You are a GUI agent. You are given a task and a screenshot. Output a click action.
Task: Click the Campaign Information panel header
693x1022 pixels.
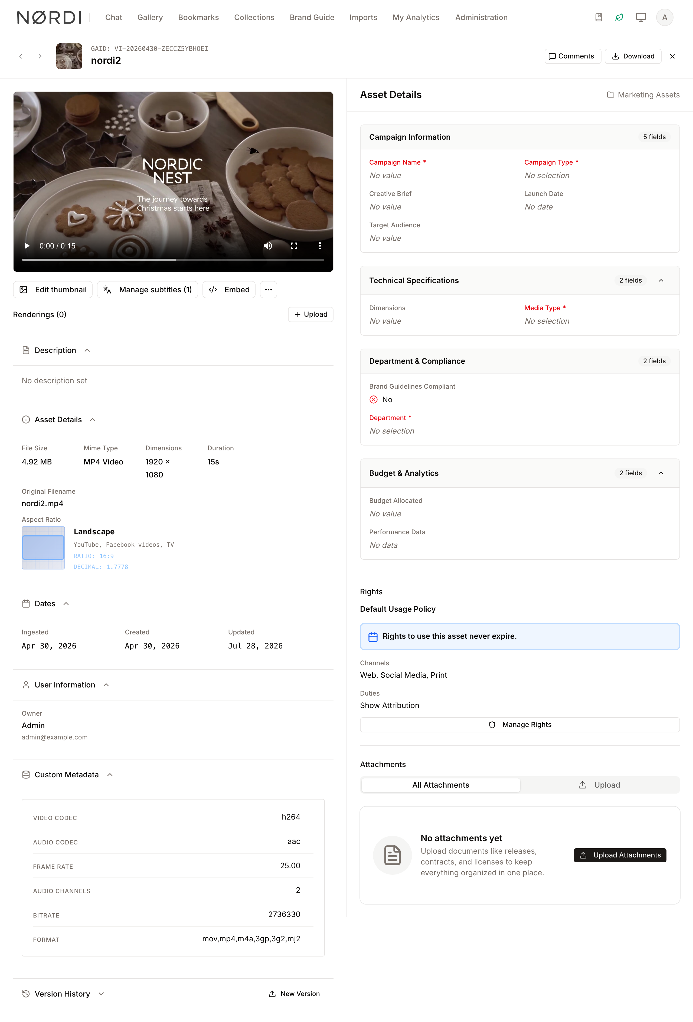pyautogui.click(x=520, y=137)
